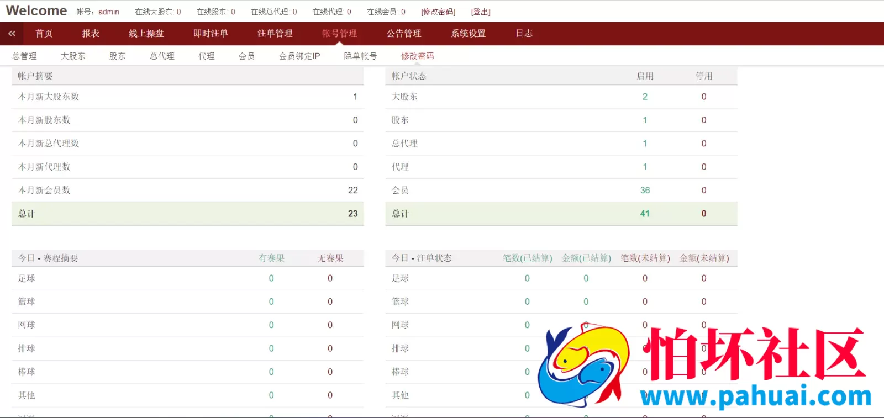This screenshot has width=884, height=418.
Task: Open 即时注单 page
Action: point(211,34)
